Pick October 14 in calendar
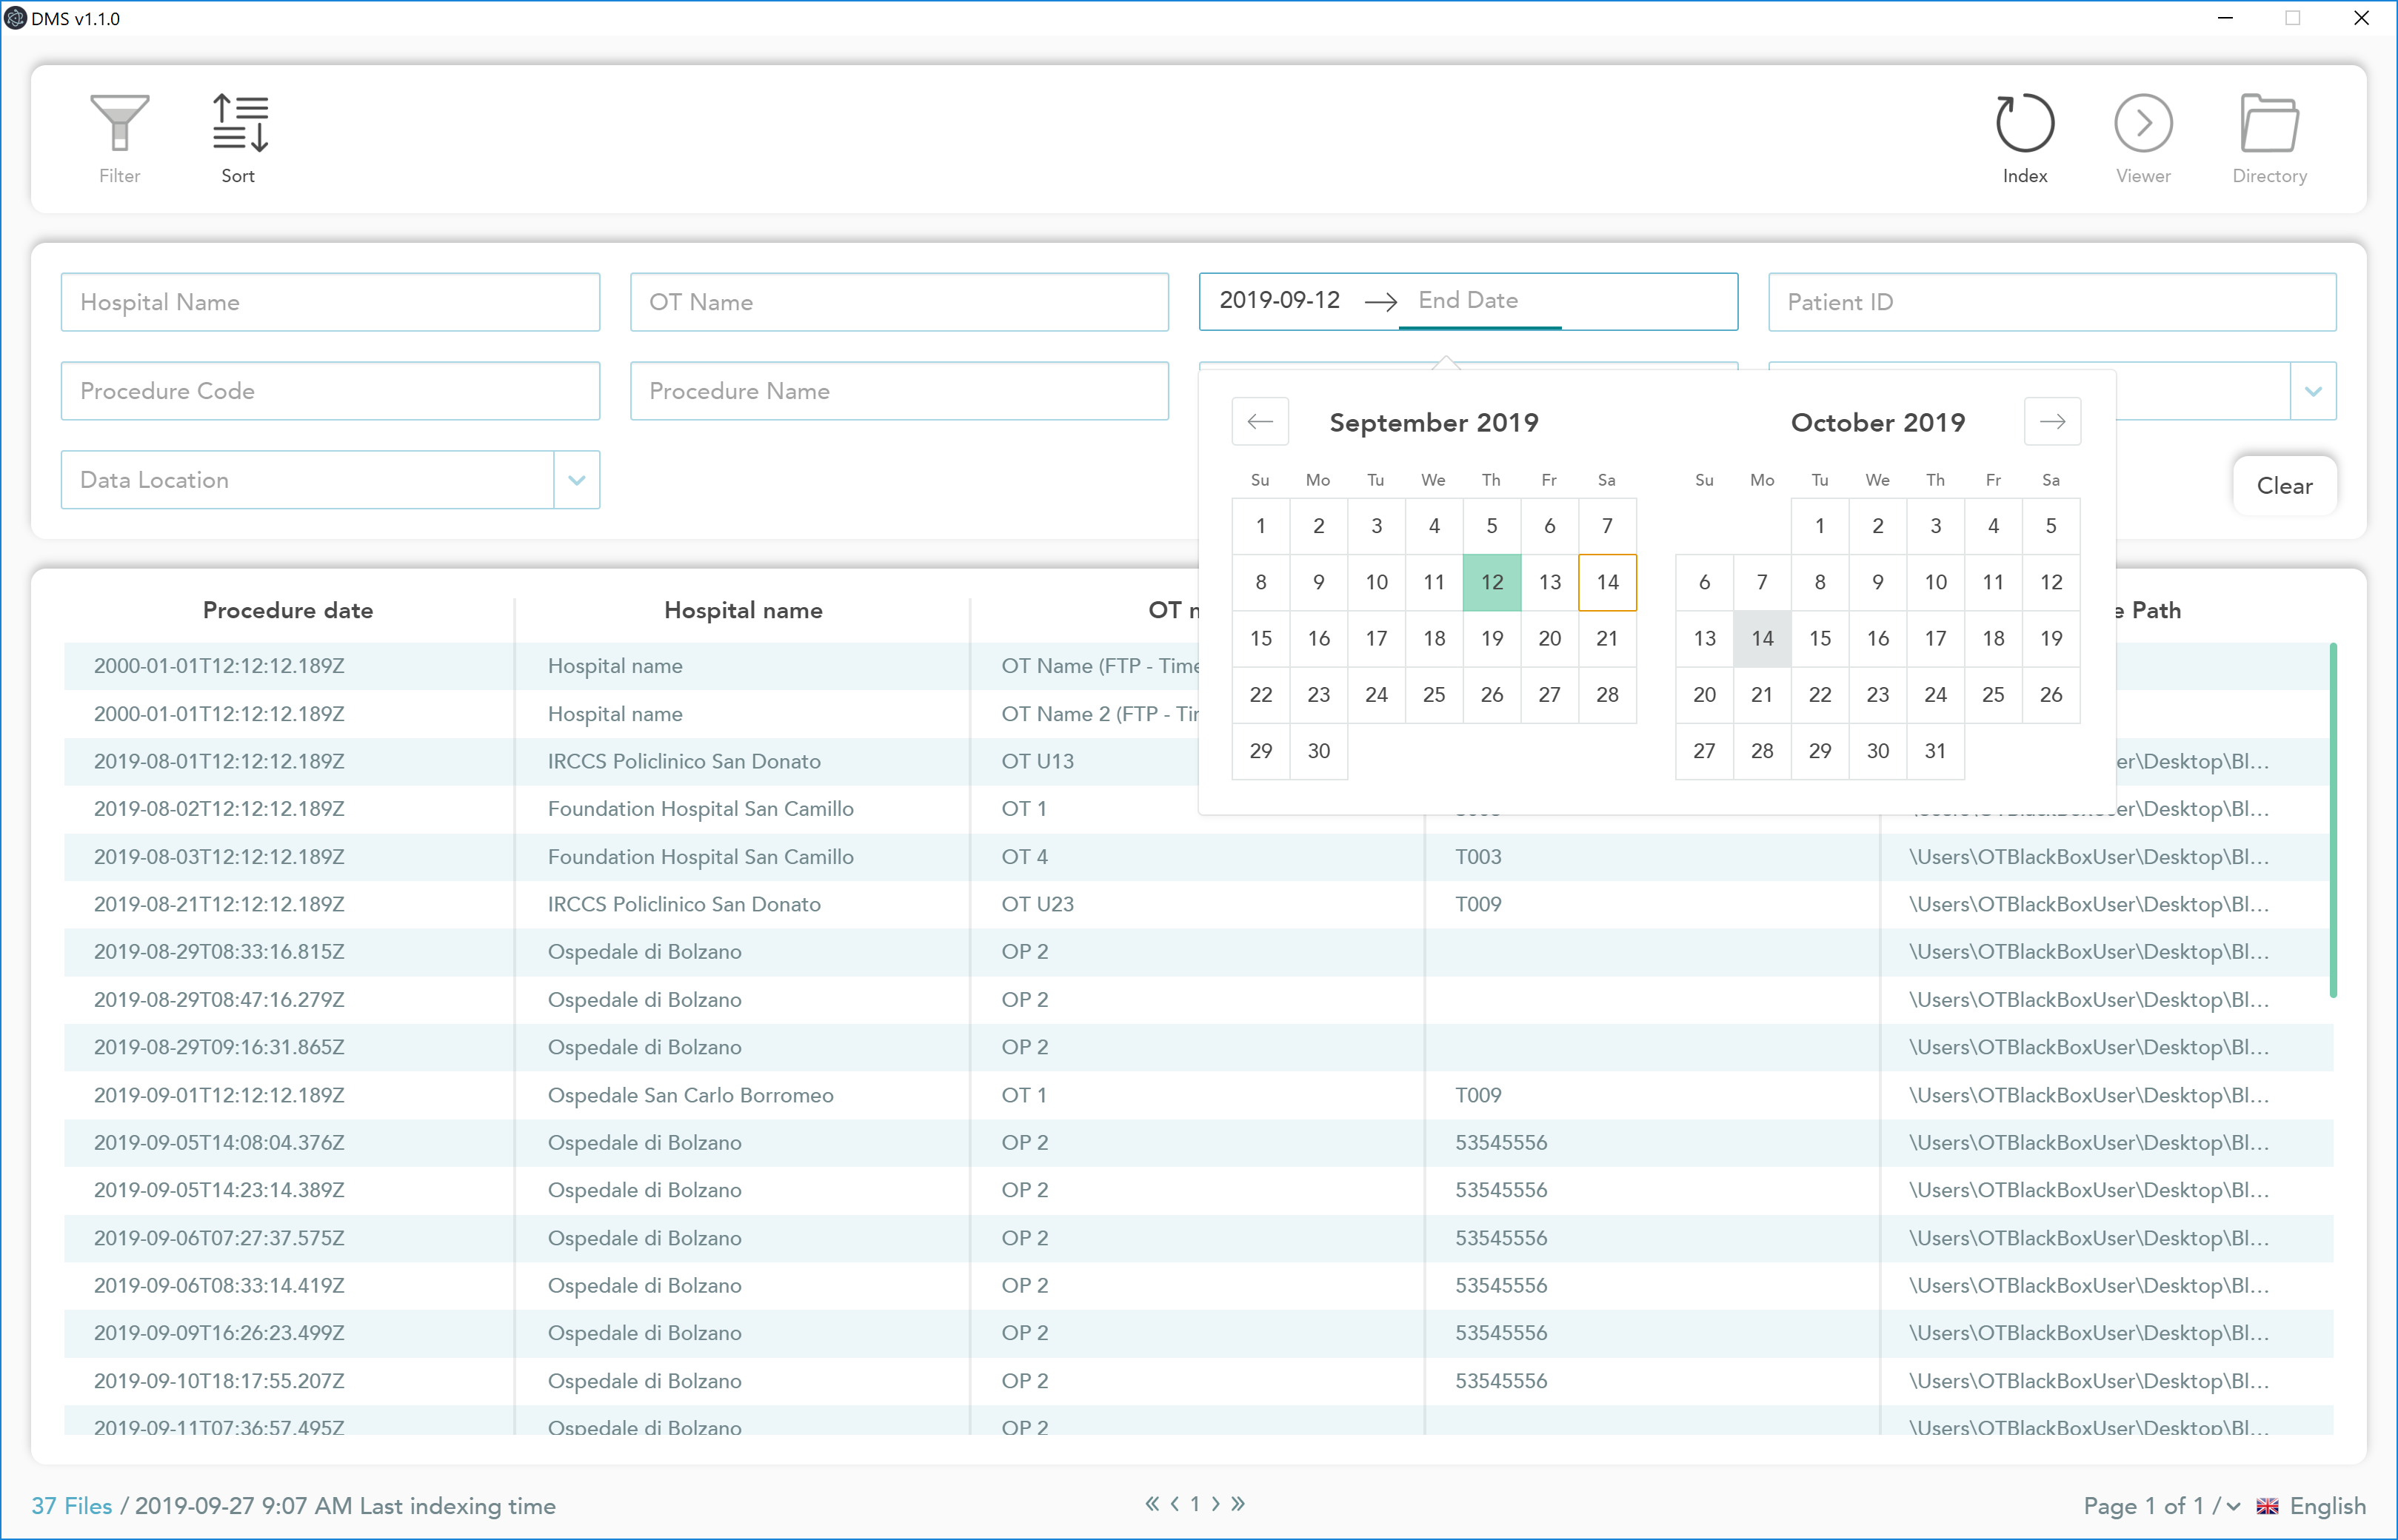2398x1540 pixels. (1762, 638)
